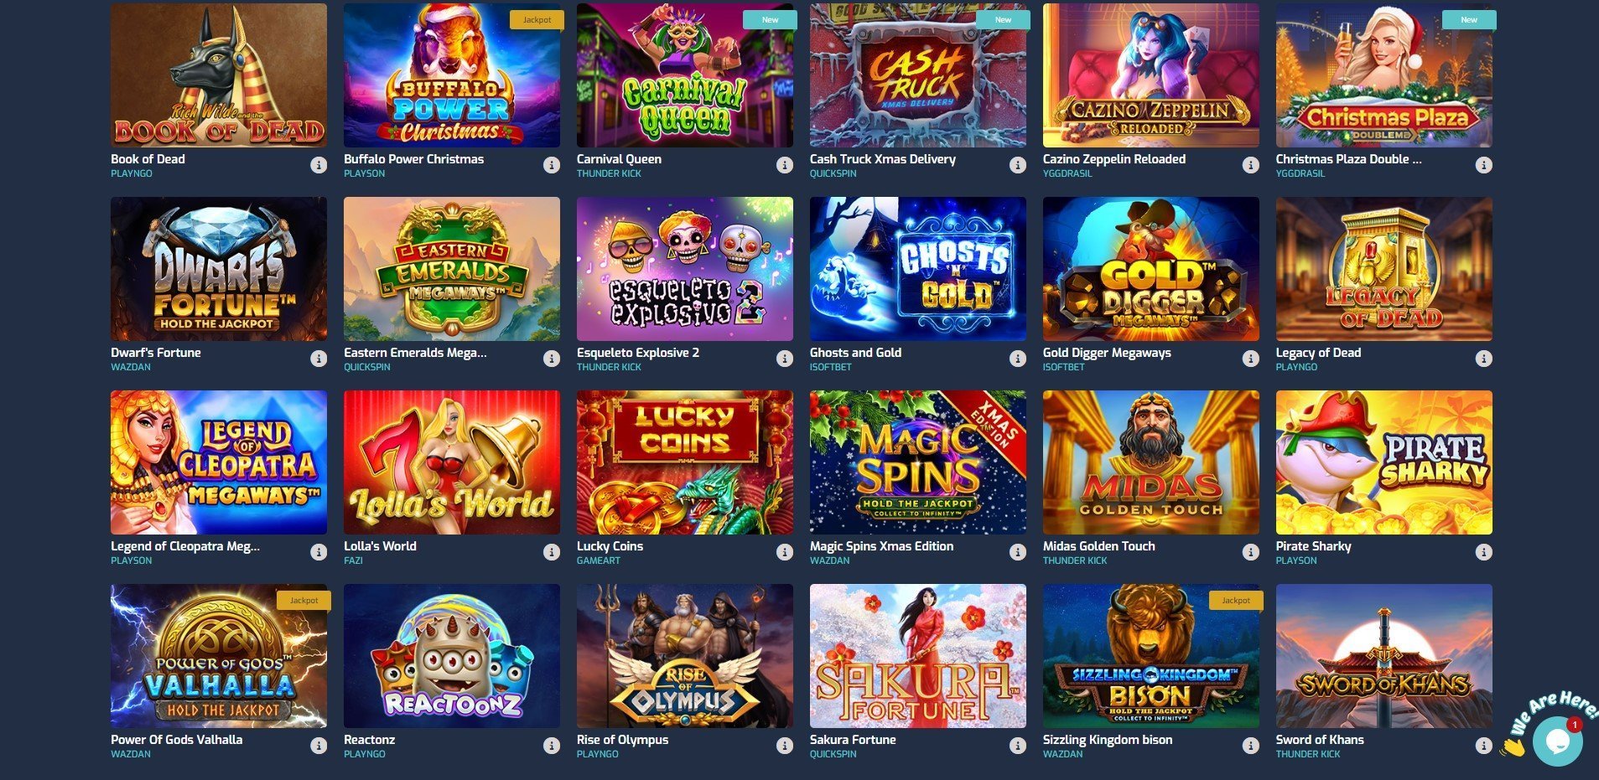Click the Buffalo Power Christmas title
This screenshot has height=780, width=1599.
pyautogui.click(x=413, y=159)
